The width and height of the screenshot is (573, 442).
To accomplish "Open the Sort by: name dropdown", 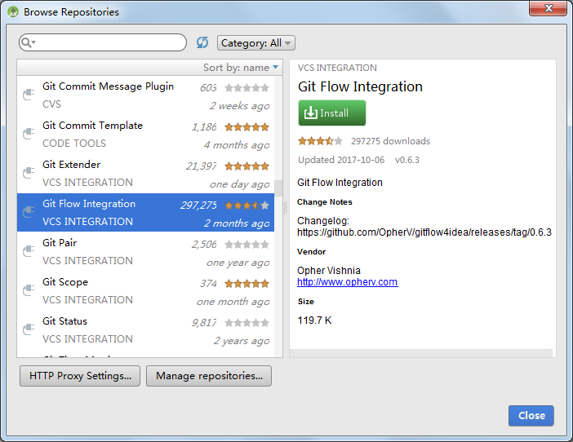I will (x=241, y=68).
